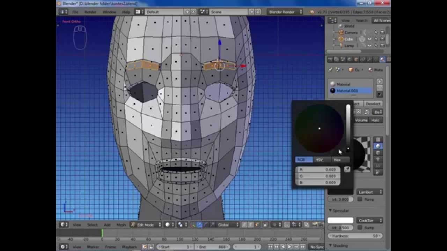Open the No Sync playback dropdown
This screenshot has height=251, width=447.
pyautogui.click(x=316, y=247)
